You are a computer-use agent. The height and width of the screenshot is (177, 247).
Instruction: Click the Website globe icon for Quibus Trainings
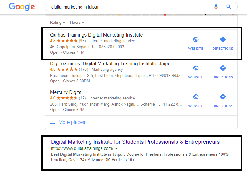tap(195, 39)
